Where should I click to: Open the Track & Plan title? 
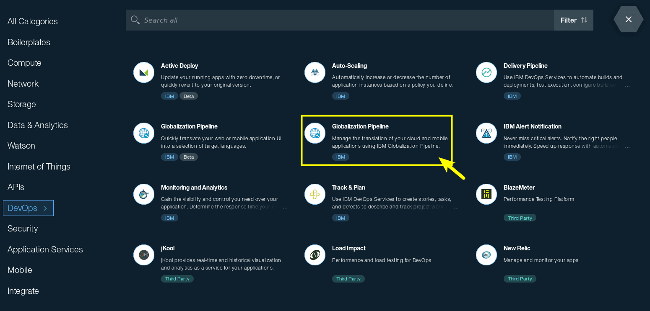pyautogui.click(x=348, y=188)
